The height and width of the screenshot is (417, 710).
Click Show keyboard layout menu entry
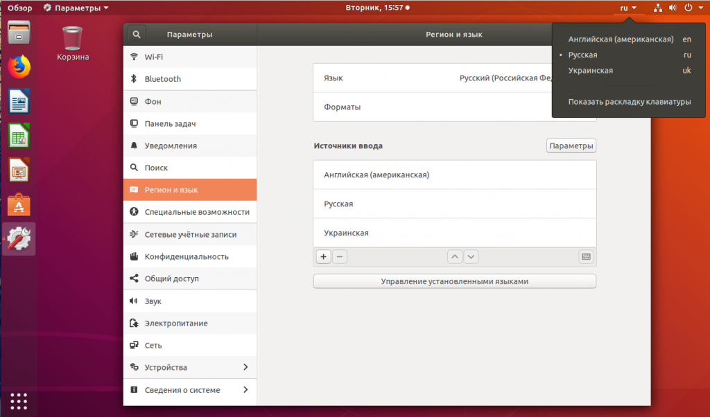tap(629, 102)
